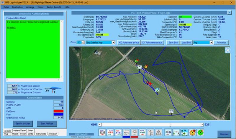Screen dimensions: 236x139
Task: Click the Save Bild button
Action: point(173,43)
